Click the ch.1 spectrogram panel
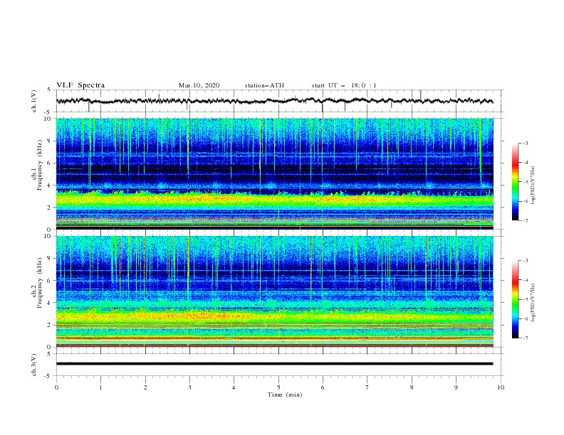 coord(274,173)
